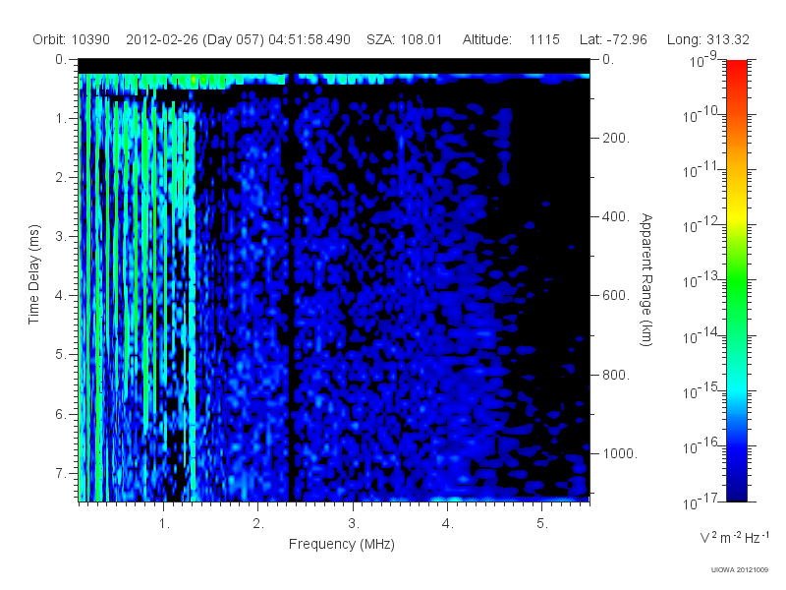Click the 10⁻⁹ color bar tick label
786x590 pixels.
pyautogui.click(x=703, y=59)
